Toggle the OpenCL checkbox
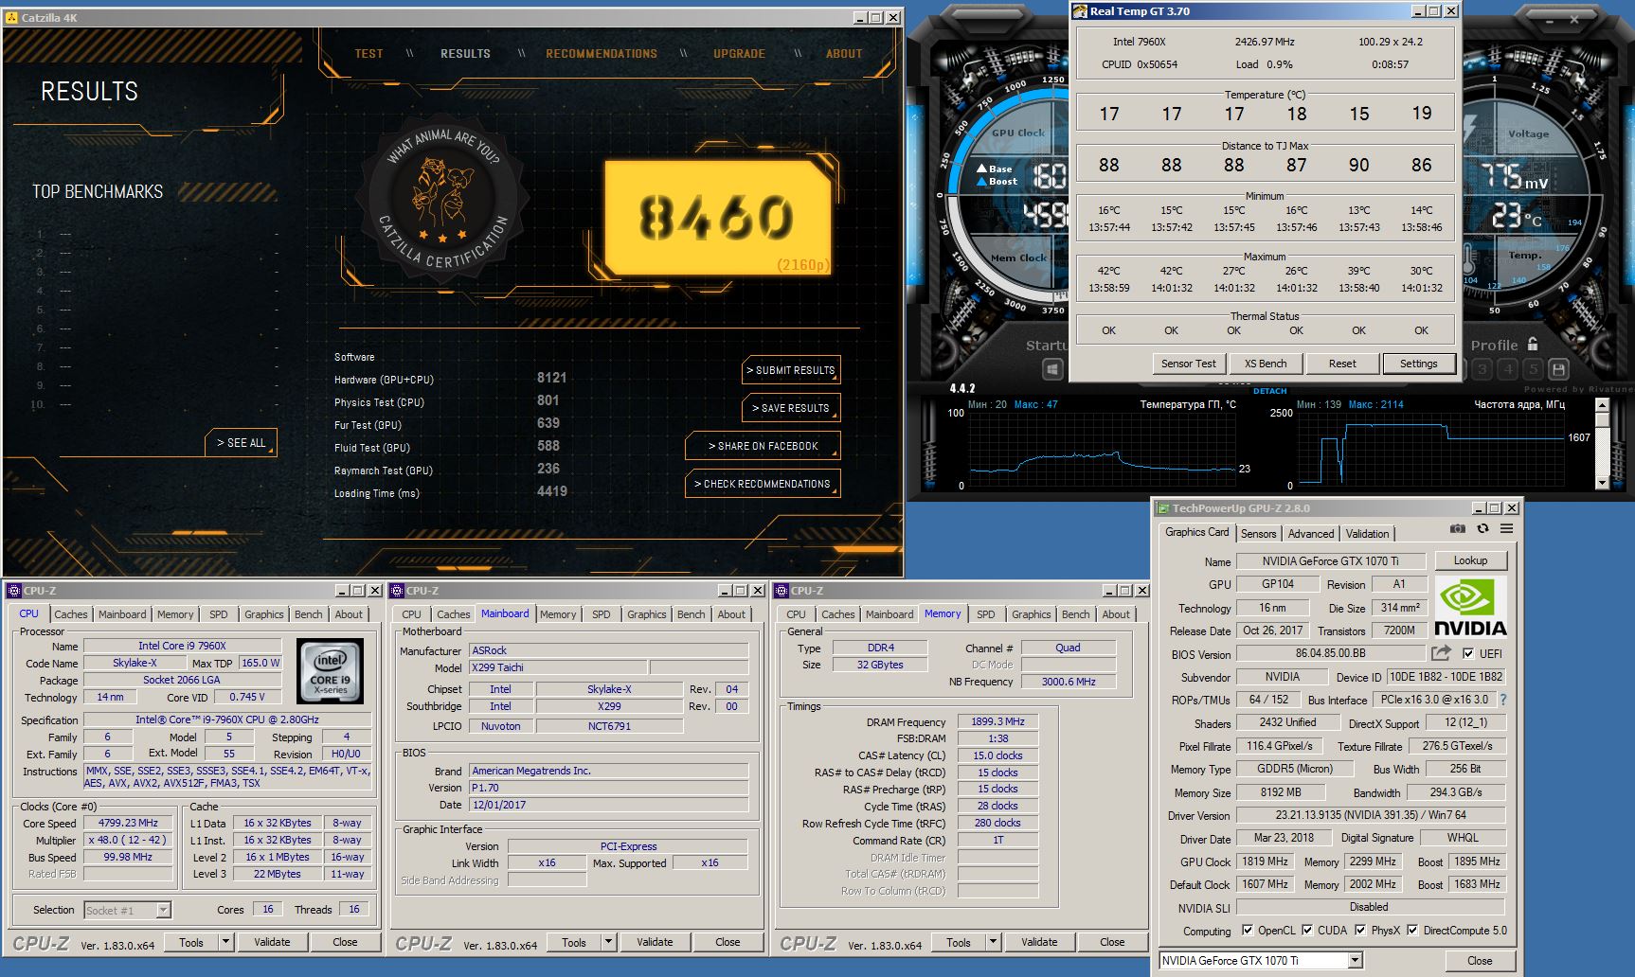Image resolution: width=1635 pixels, height=977 pixels. pyautogui.click(x=1248, y=931)
